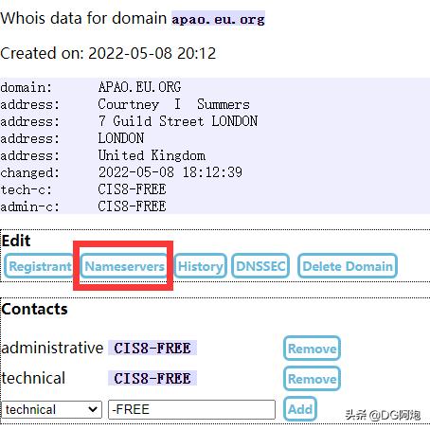Click the 'Edit' section heading
Viewport: 430px width, 430px height.
[16, 241]
